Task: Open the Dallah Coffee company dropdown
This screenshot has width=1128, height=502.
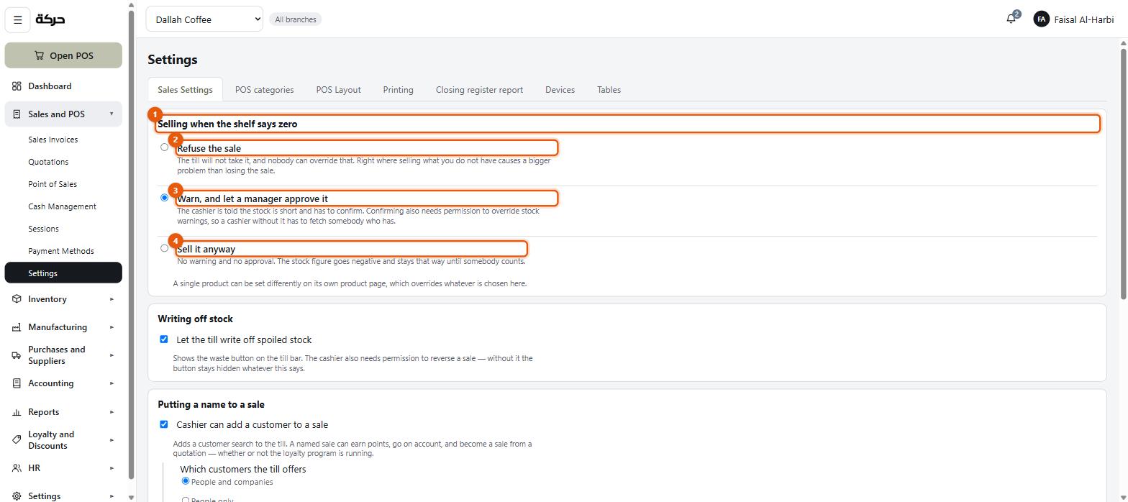Action: [204, 19]
